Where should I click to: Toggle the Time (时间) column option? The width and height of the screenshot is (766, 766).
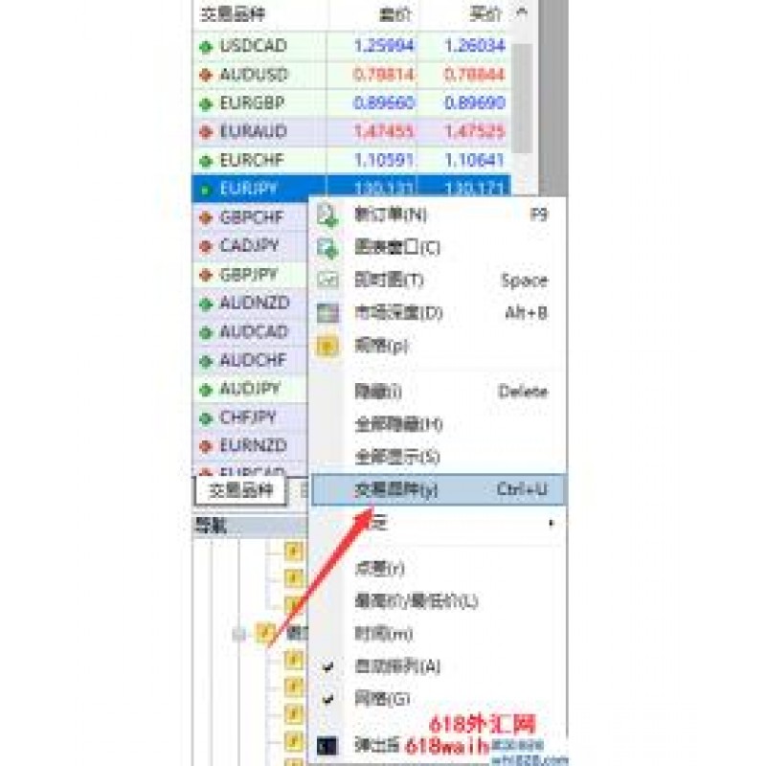pos(383,634)
